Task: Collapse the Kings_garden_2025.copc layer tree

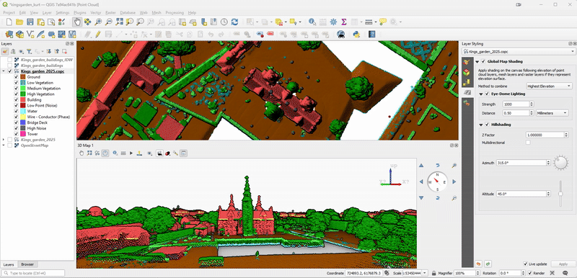Action: click(x=4, y=71)
